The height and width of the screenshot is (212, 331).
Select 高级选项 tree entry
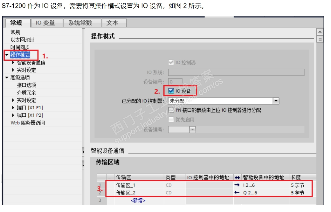point(20,78)
